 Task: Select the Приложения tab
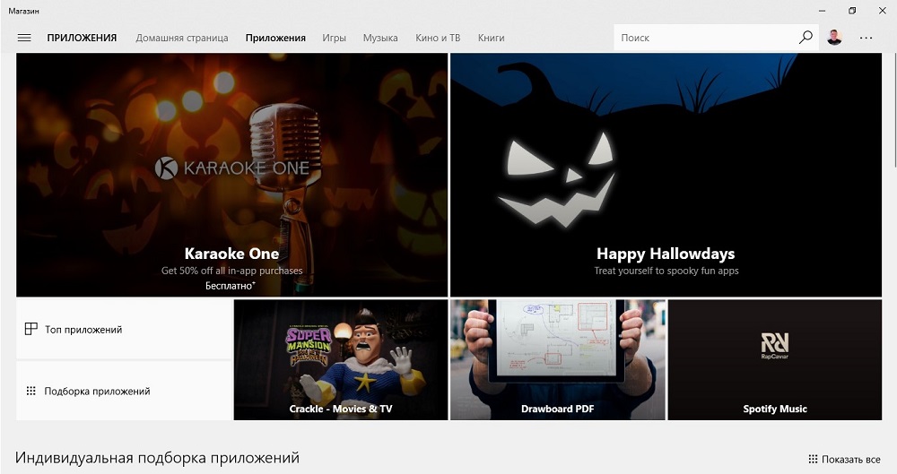click(275, 38)
